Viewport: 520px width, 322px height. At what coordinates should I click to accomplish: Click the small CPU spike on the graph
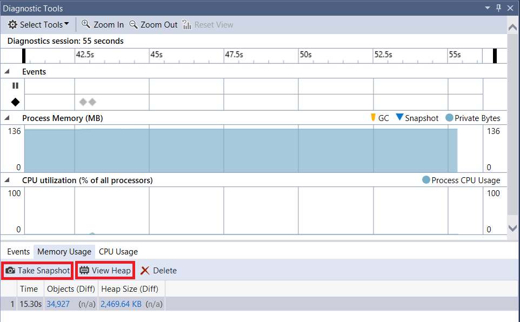(x=92, y=233)
